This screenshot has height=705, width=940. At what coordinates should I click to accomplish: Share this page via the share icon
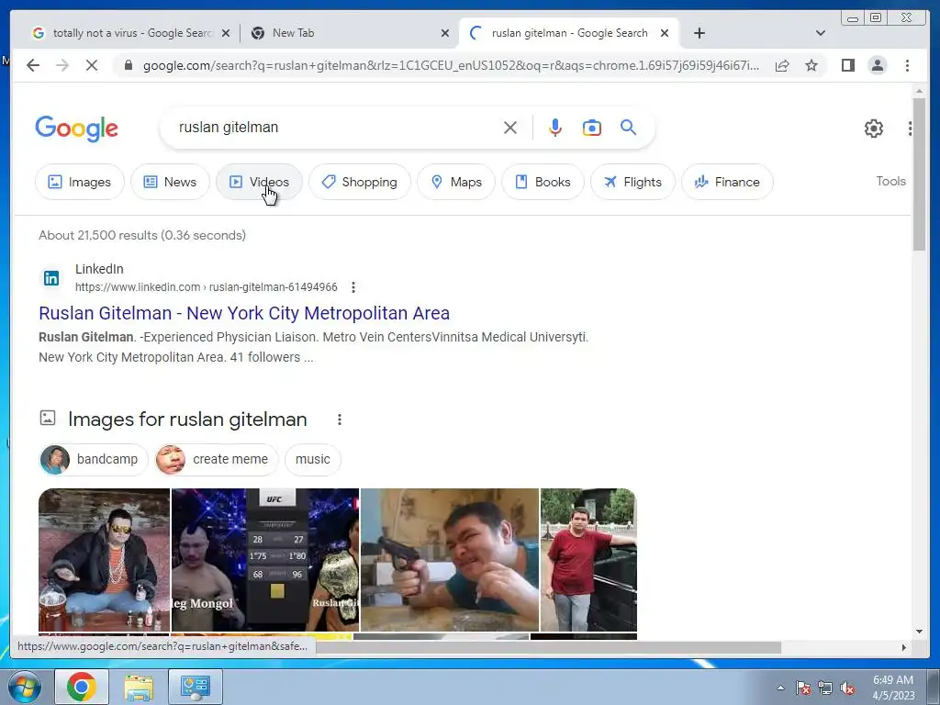pyautogui.click(x=782, y=65)
